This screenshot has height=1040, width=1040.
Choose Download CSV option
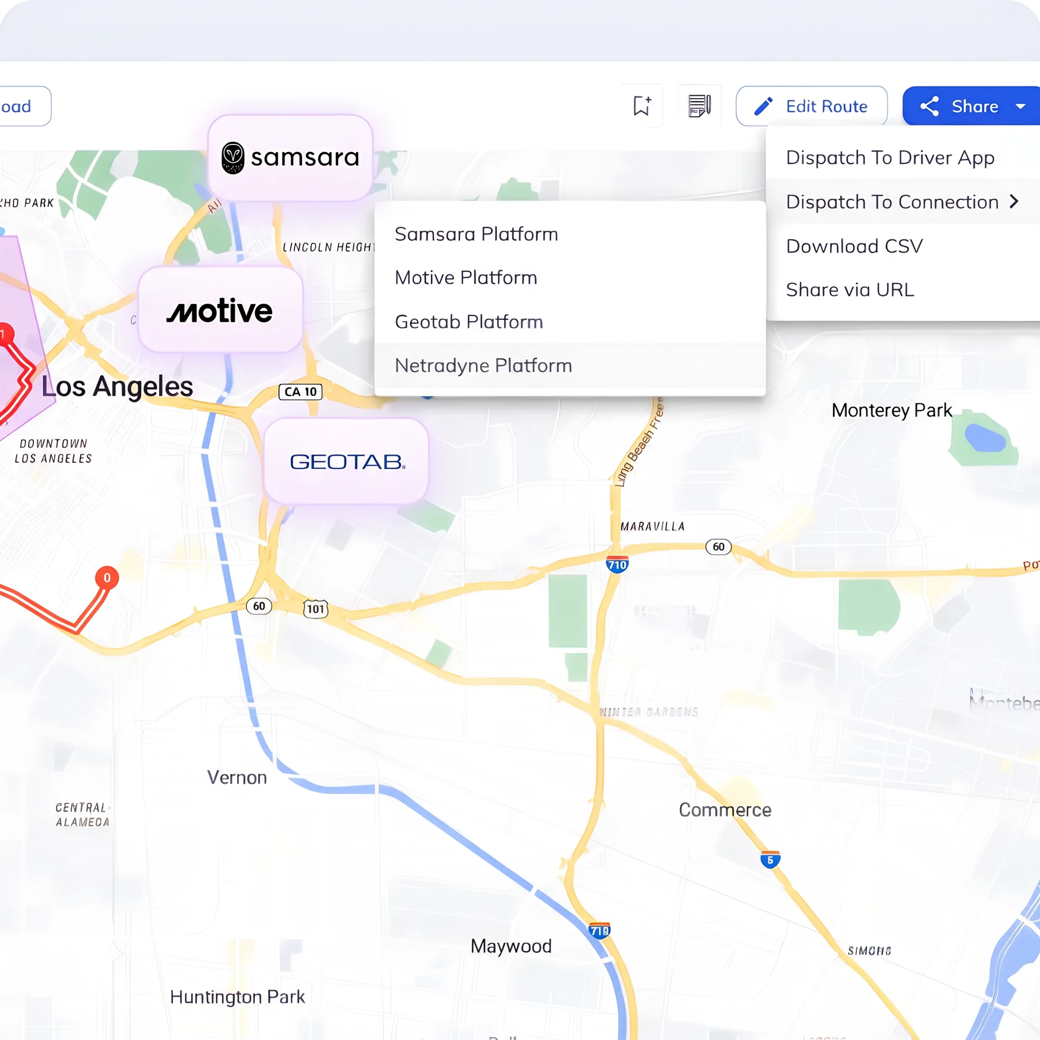coord(903,246)
